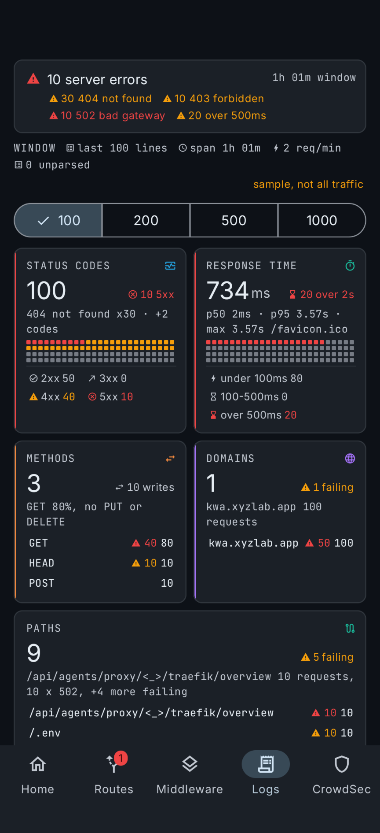Screen dimensions: 380x833
Task: Tap warning icon beside 10 502 bad gateway
Action: click(54, 116)
